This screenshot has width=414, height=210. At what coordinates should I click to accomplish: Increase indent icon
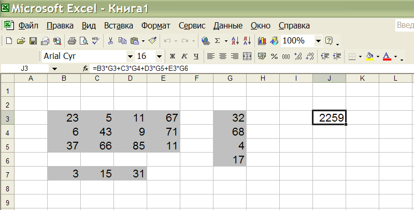click(x=337, y=56)
